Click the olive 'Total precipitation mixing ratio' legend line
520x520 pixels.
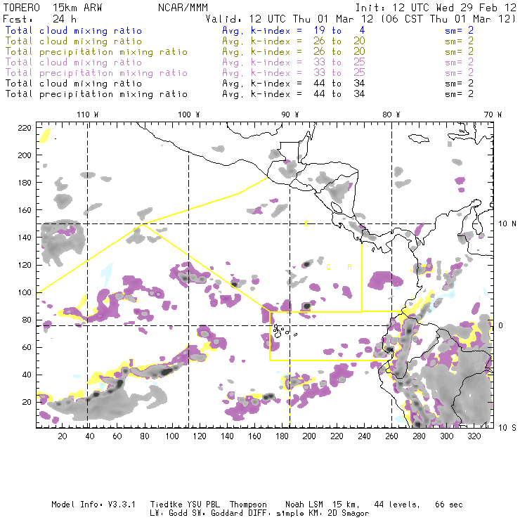pos(96,52)
